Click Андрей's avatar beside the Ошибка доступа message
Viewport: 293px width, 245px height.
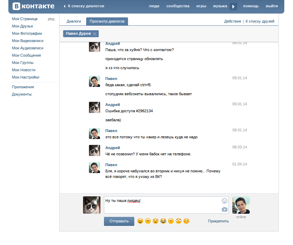point(95,107)
